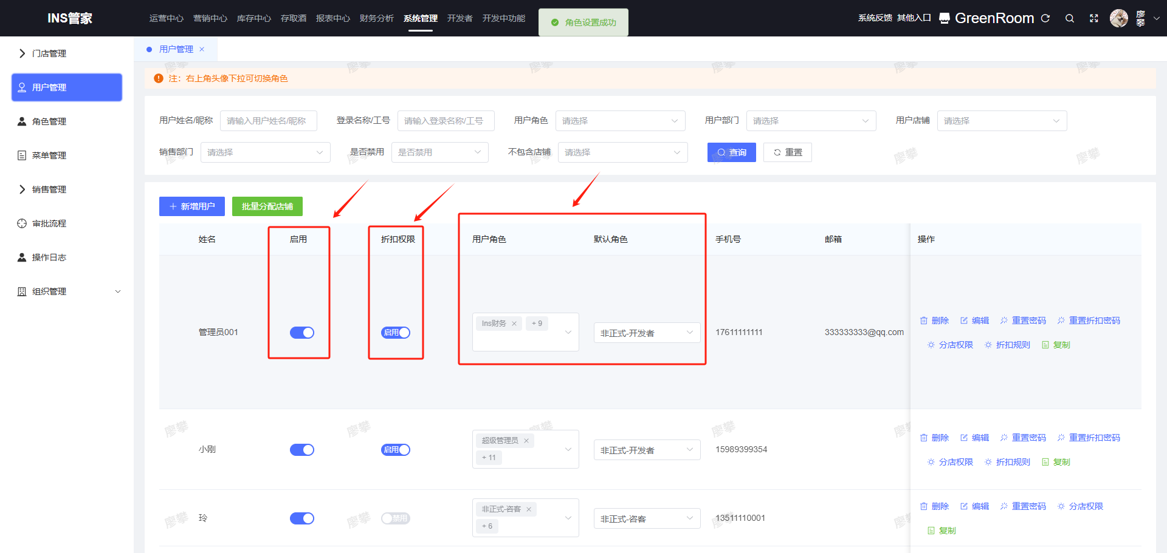The width and height of the screenshot is (1167, 553).
Task: Open 用户管理 in the sidebar
Action: click(x=67, y=87)
